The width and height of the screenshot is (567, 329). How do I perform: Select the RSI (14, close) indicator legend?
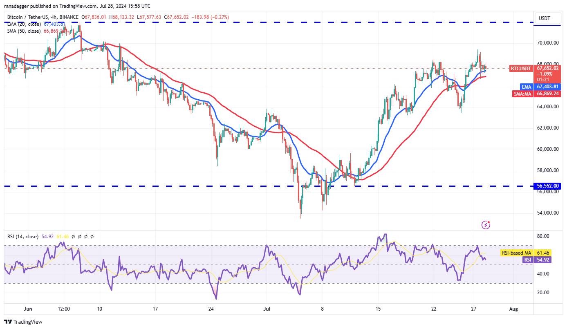click(x=22, y=236)
